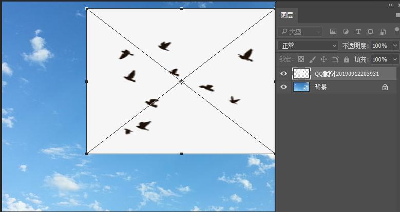Lock image pixels brush icon

tap(312, 59)
